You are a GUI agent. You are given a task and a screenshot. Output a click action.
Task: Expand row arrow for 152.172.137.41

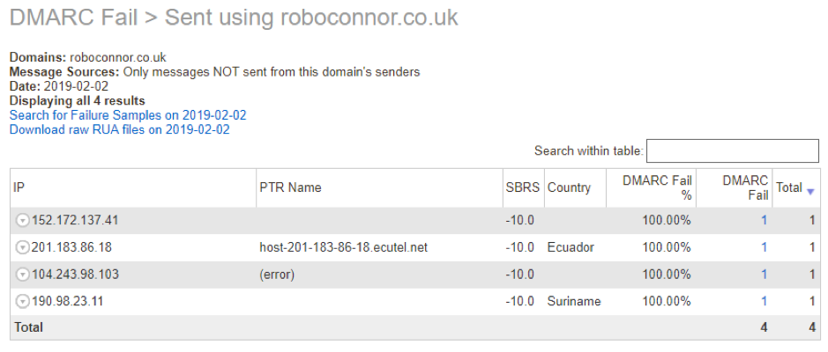coord(22,221)
